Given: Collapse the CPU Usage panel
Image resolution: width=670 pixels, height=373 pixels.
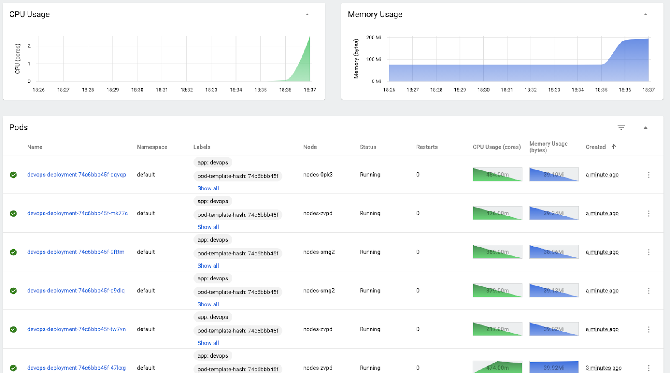Looking at the screenshot, I should 307,15.
